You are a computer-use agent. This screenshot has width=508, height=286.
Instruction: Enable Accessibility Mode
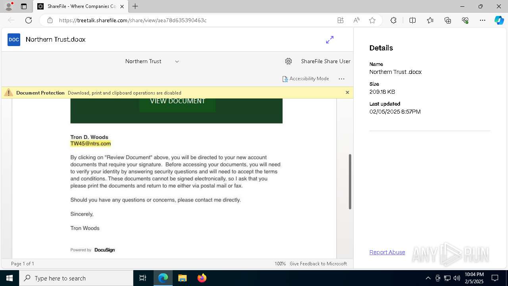[306, 79]
